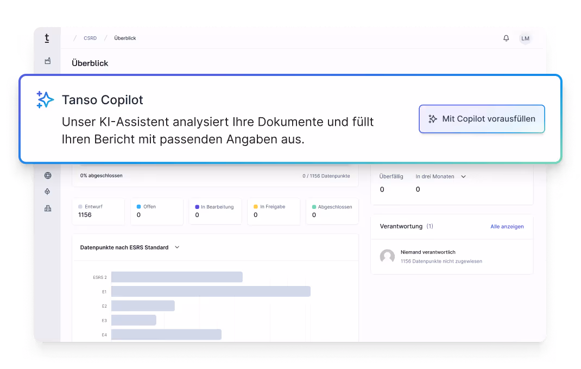Click '0 / 1156 Datenpunkte' text
This screenshot has height=369, width=581.
pyautogui.click(x=326, y=176)
